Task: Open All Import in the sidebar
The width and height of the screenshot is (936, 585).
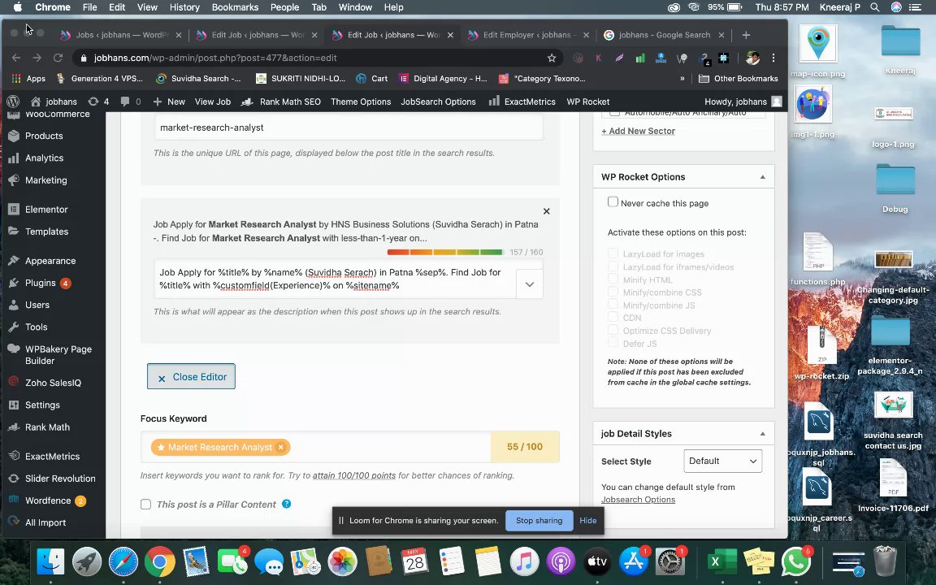Action: [x=45, y=523]
